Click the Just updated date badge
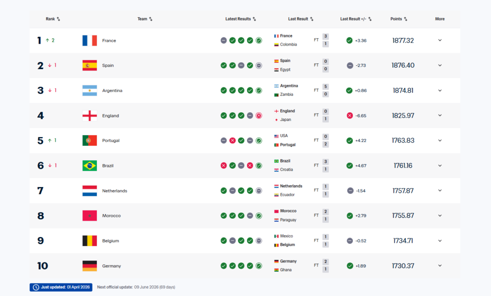The height and width of the screenshot is (296, 491). pyautogui.click(x=61, y=287)
